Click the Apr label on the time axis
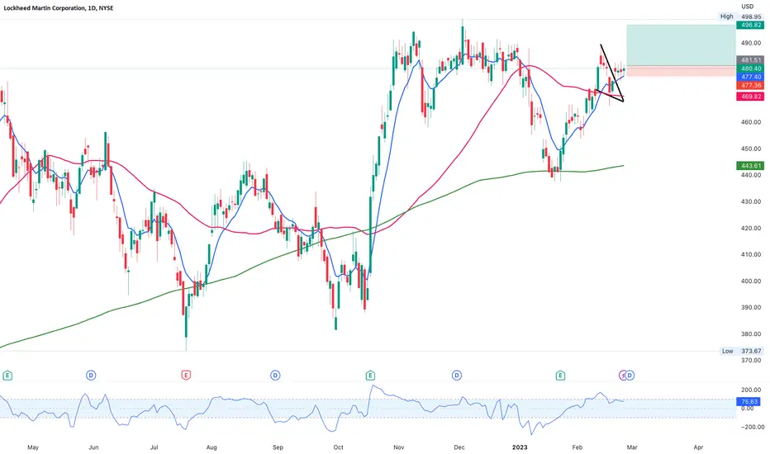The image size is (770, 454). point(698,447)
